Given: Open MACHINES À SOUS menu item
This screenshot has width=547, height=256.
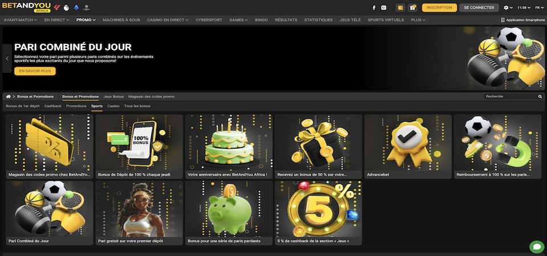Looking at the screenshot, I should point(121,20).
